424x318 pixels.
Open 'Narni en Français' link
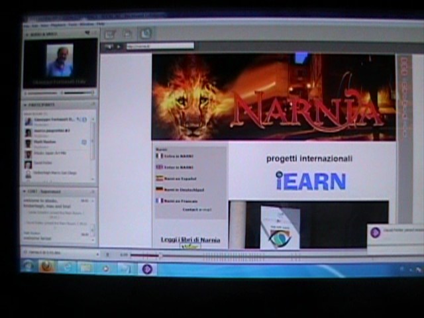click(x=177, y=201)
